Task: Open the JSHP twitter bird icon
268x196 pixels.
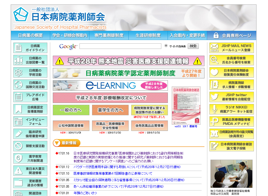Action: [x=214, y=97]
